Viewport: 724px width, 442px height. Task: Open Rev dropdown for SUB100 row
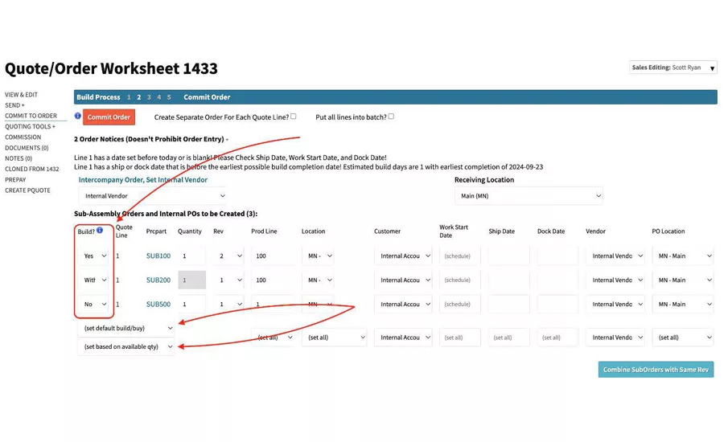point(228,256)
